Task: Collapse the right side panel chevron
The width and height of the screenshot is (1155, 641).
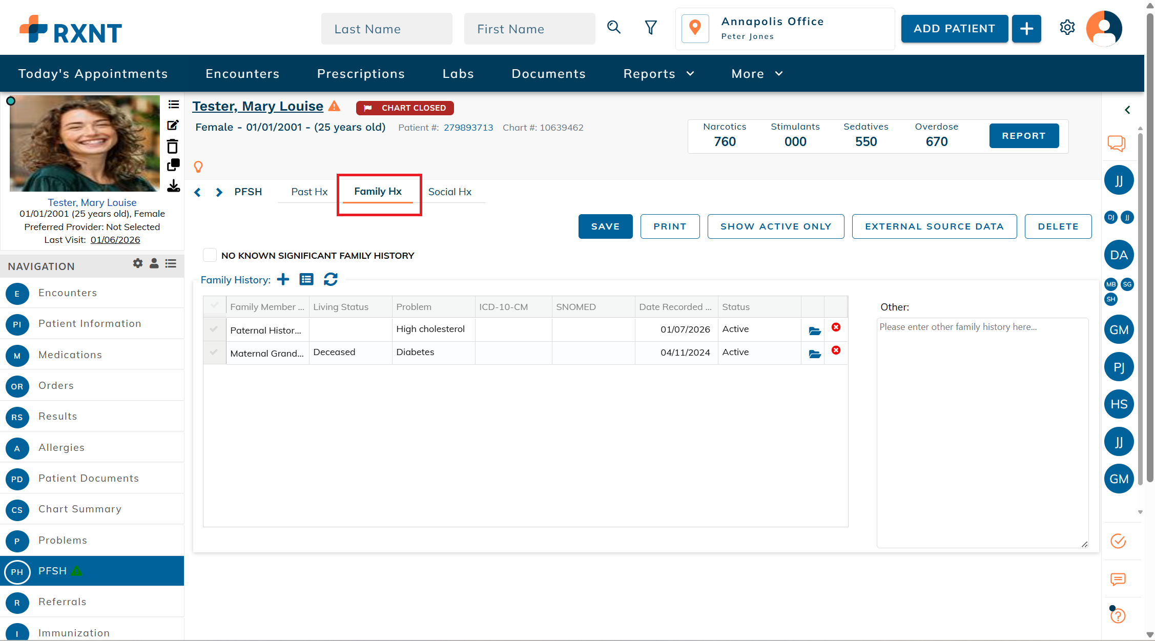Action: [x=1127, y=110]
